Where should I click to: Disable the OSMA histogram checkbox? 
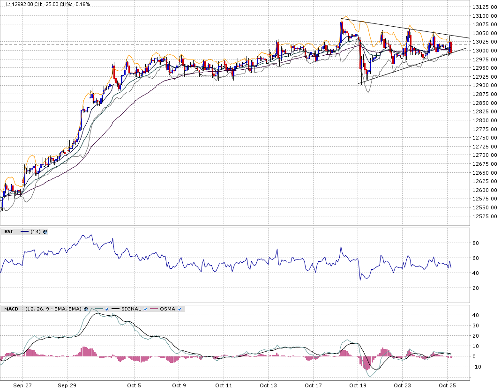(x=179, y=309)
